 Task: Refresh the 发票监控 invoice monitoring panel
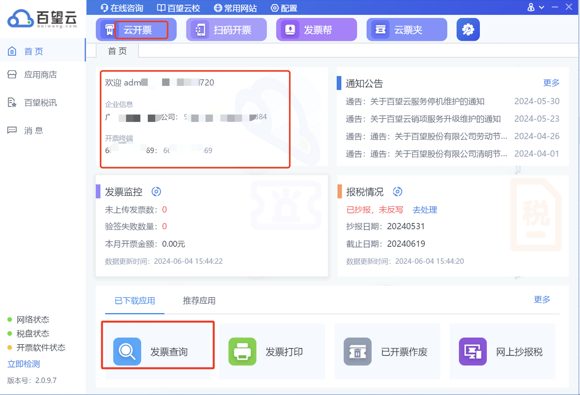(x=156, y=191)
